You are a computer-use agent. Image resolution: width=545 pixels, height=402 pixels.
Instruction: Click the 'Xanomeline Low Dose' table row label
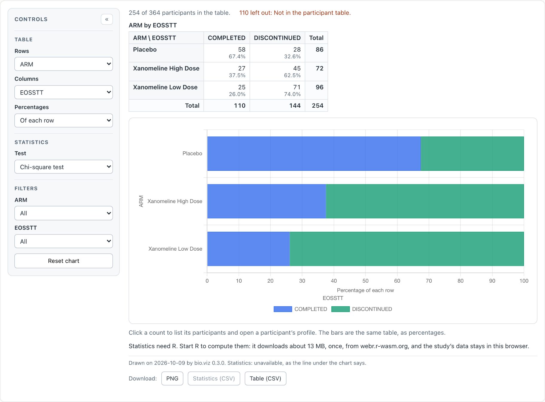coord(165,87)
